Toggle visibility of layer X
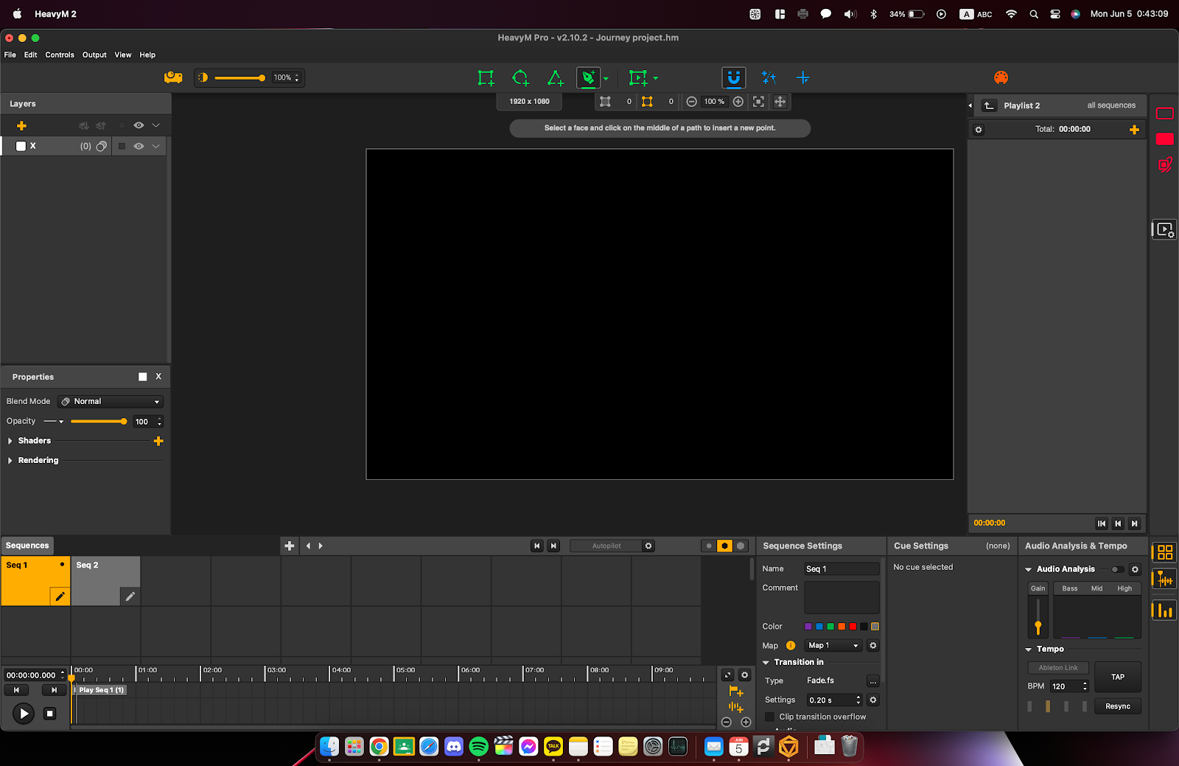This screenshot has height=766, width=1179. [x=139, y=146]
